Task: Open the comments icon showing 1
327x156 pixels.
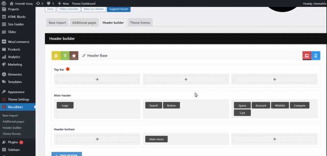Action: pyautogui.click(x=50, y=4)
